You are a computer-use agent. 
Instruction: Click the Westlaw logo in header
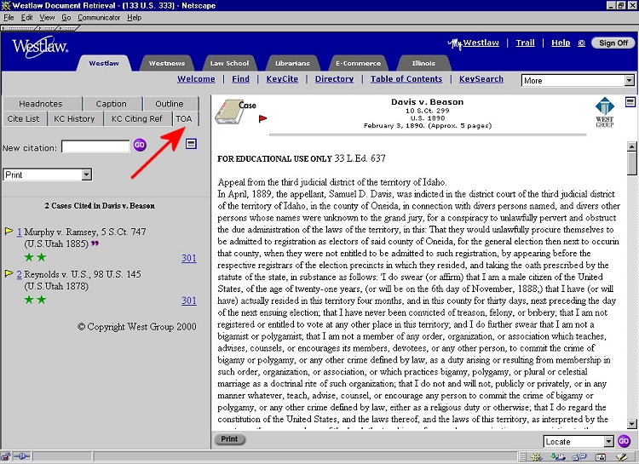click(x=40, y=48)
